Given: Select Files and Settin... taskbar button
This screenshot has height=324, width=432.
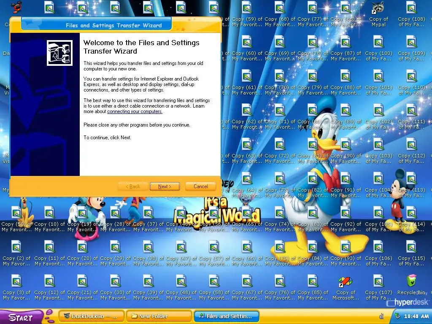Looking at the screenshot, I should pyautogui.click(x=227, y=316).
